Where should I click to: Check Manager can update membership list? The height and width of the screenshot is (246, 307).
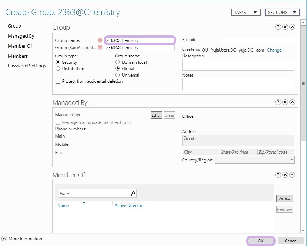[58, 122]
